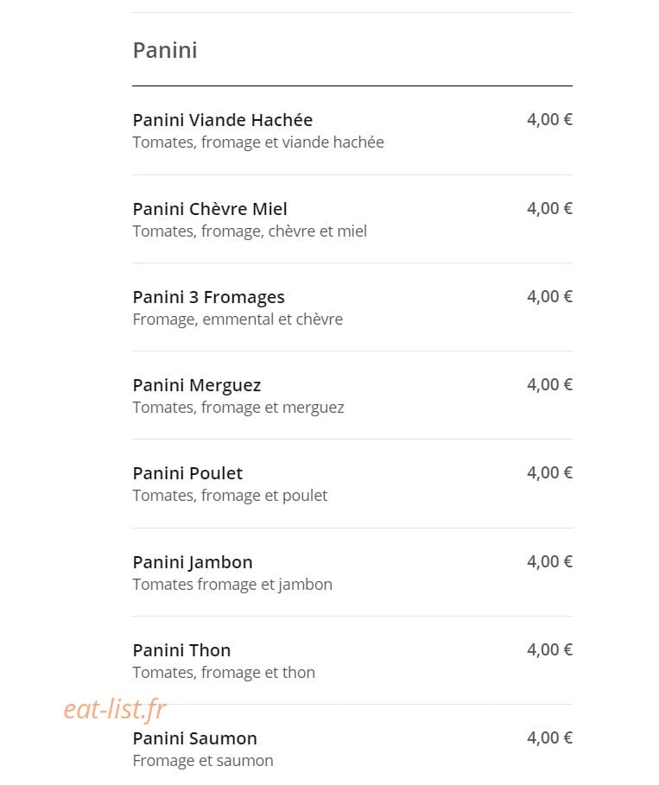Click the description 'Tomates fromage et jambon'
Viewport: 659px width, 785px height.
click(x=232, y=585)
